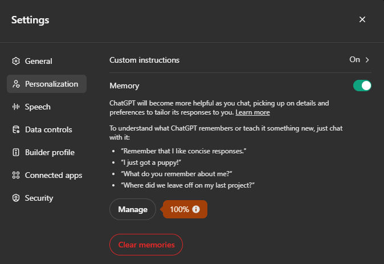Click "Remember that I like concise responses."

pyautogui.click(x=183, y=151)
